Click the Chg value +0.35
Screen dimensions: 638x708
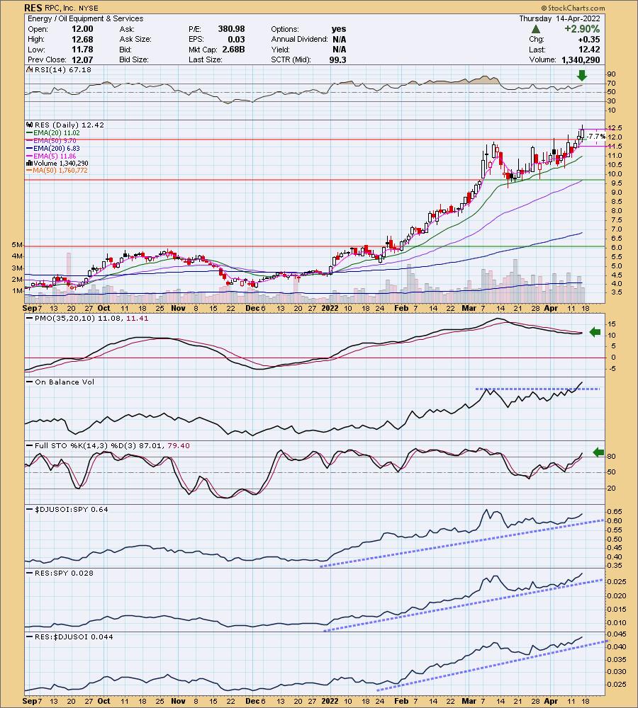click(x=589, y=39)
